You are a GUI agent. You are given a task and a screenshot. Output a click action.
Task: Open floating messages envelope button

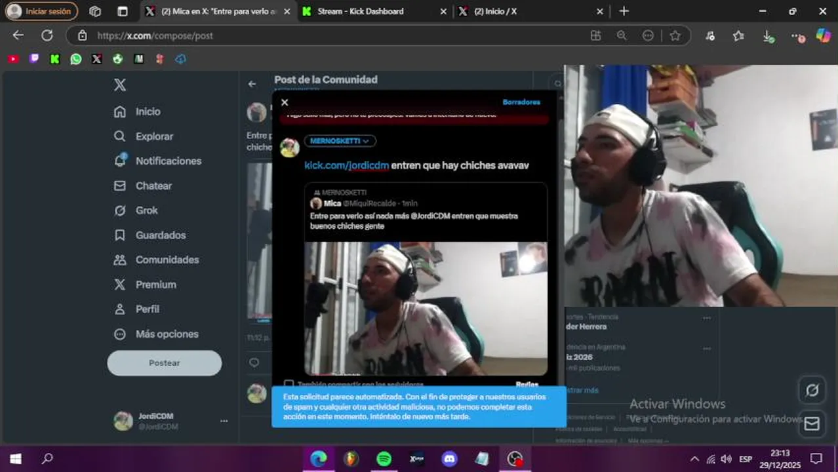click(812, 424)
